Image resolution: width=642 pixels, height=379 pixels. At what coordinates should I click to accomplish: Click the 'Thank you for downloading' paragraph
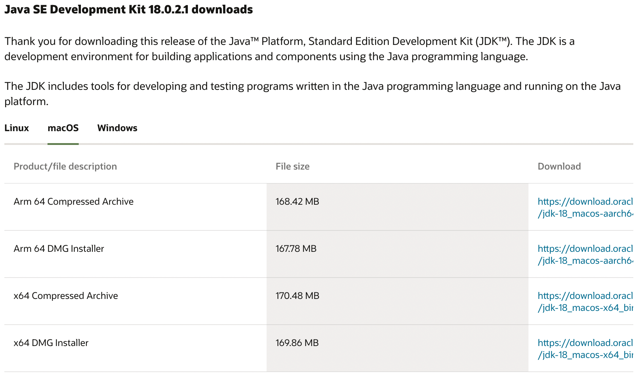tap(289, 49)
